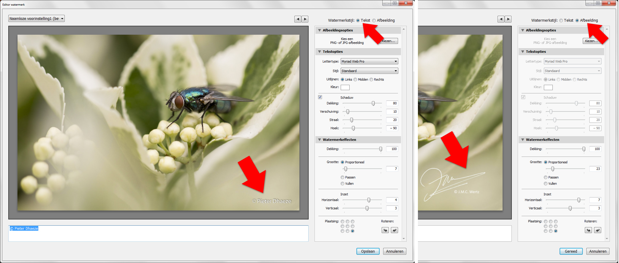The image size is (619, 263).
Task: Click the Gereed button
Action: [x=571, y=251]
